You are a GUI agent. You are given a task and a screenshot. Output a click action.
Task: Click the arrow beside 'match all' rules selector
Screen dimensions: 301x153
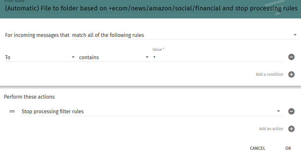pyautogui.click(x=295, y=35)
